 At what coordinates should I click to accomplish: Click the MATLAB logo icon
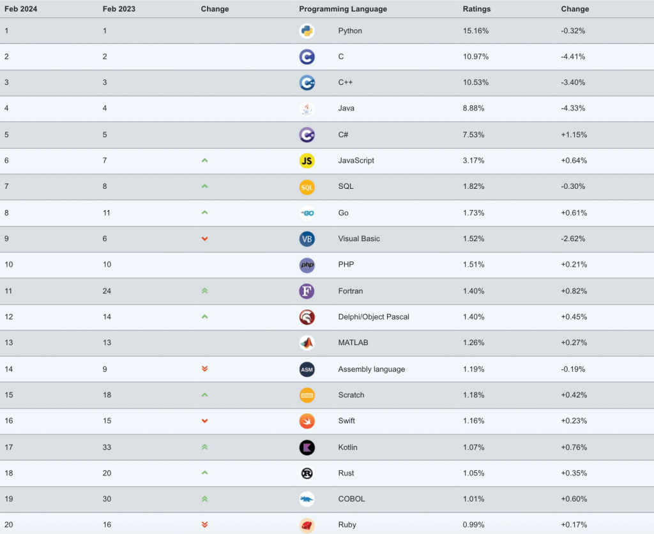307,343
